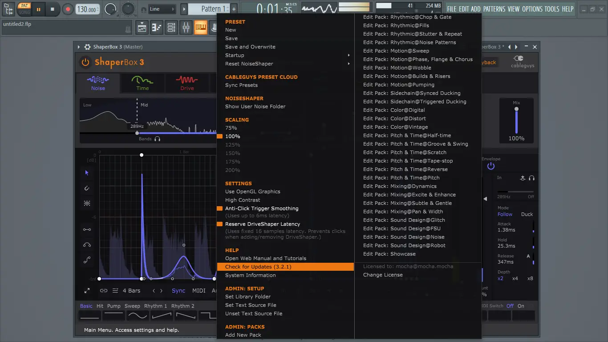Click the FL Studio stop button
The image size is (608, 342).
click(53, 9)
